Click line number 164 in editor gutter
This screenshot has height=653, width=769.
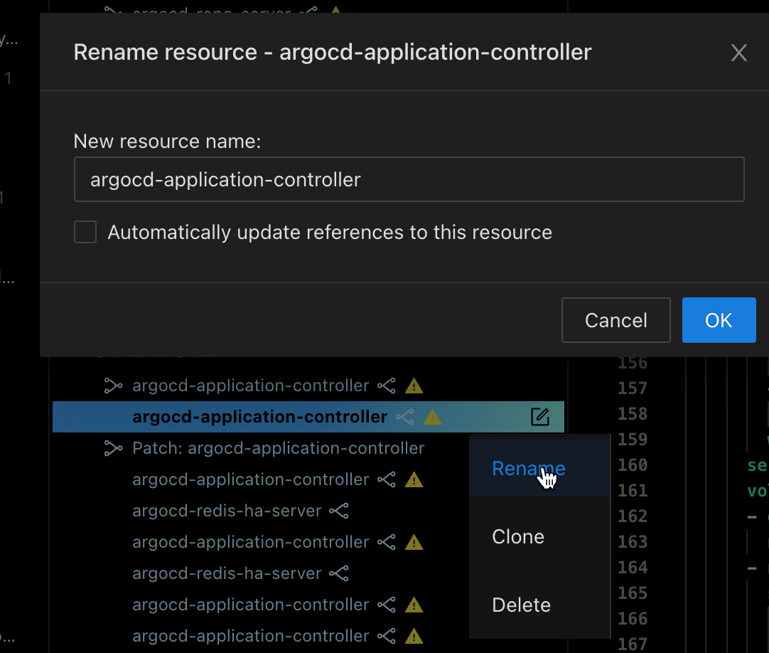[633, 568]
